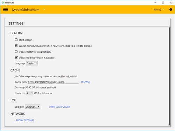Open the disk cache size dropdown
Screen dimensions: 175x131
[x=29, y=93]
